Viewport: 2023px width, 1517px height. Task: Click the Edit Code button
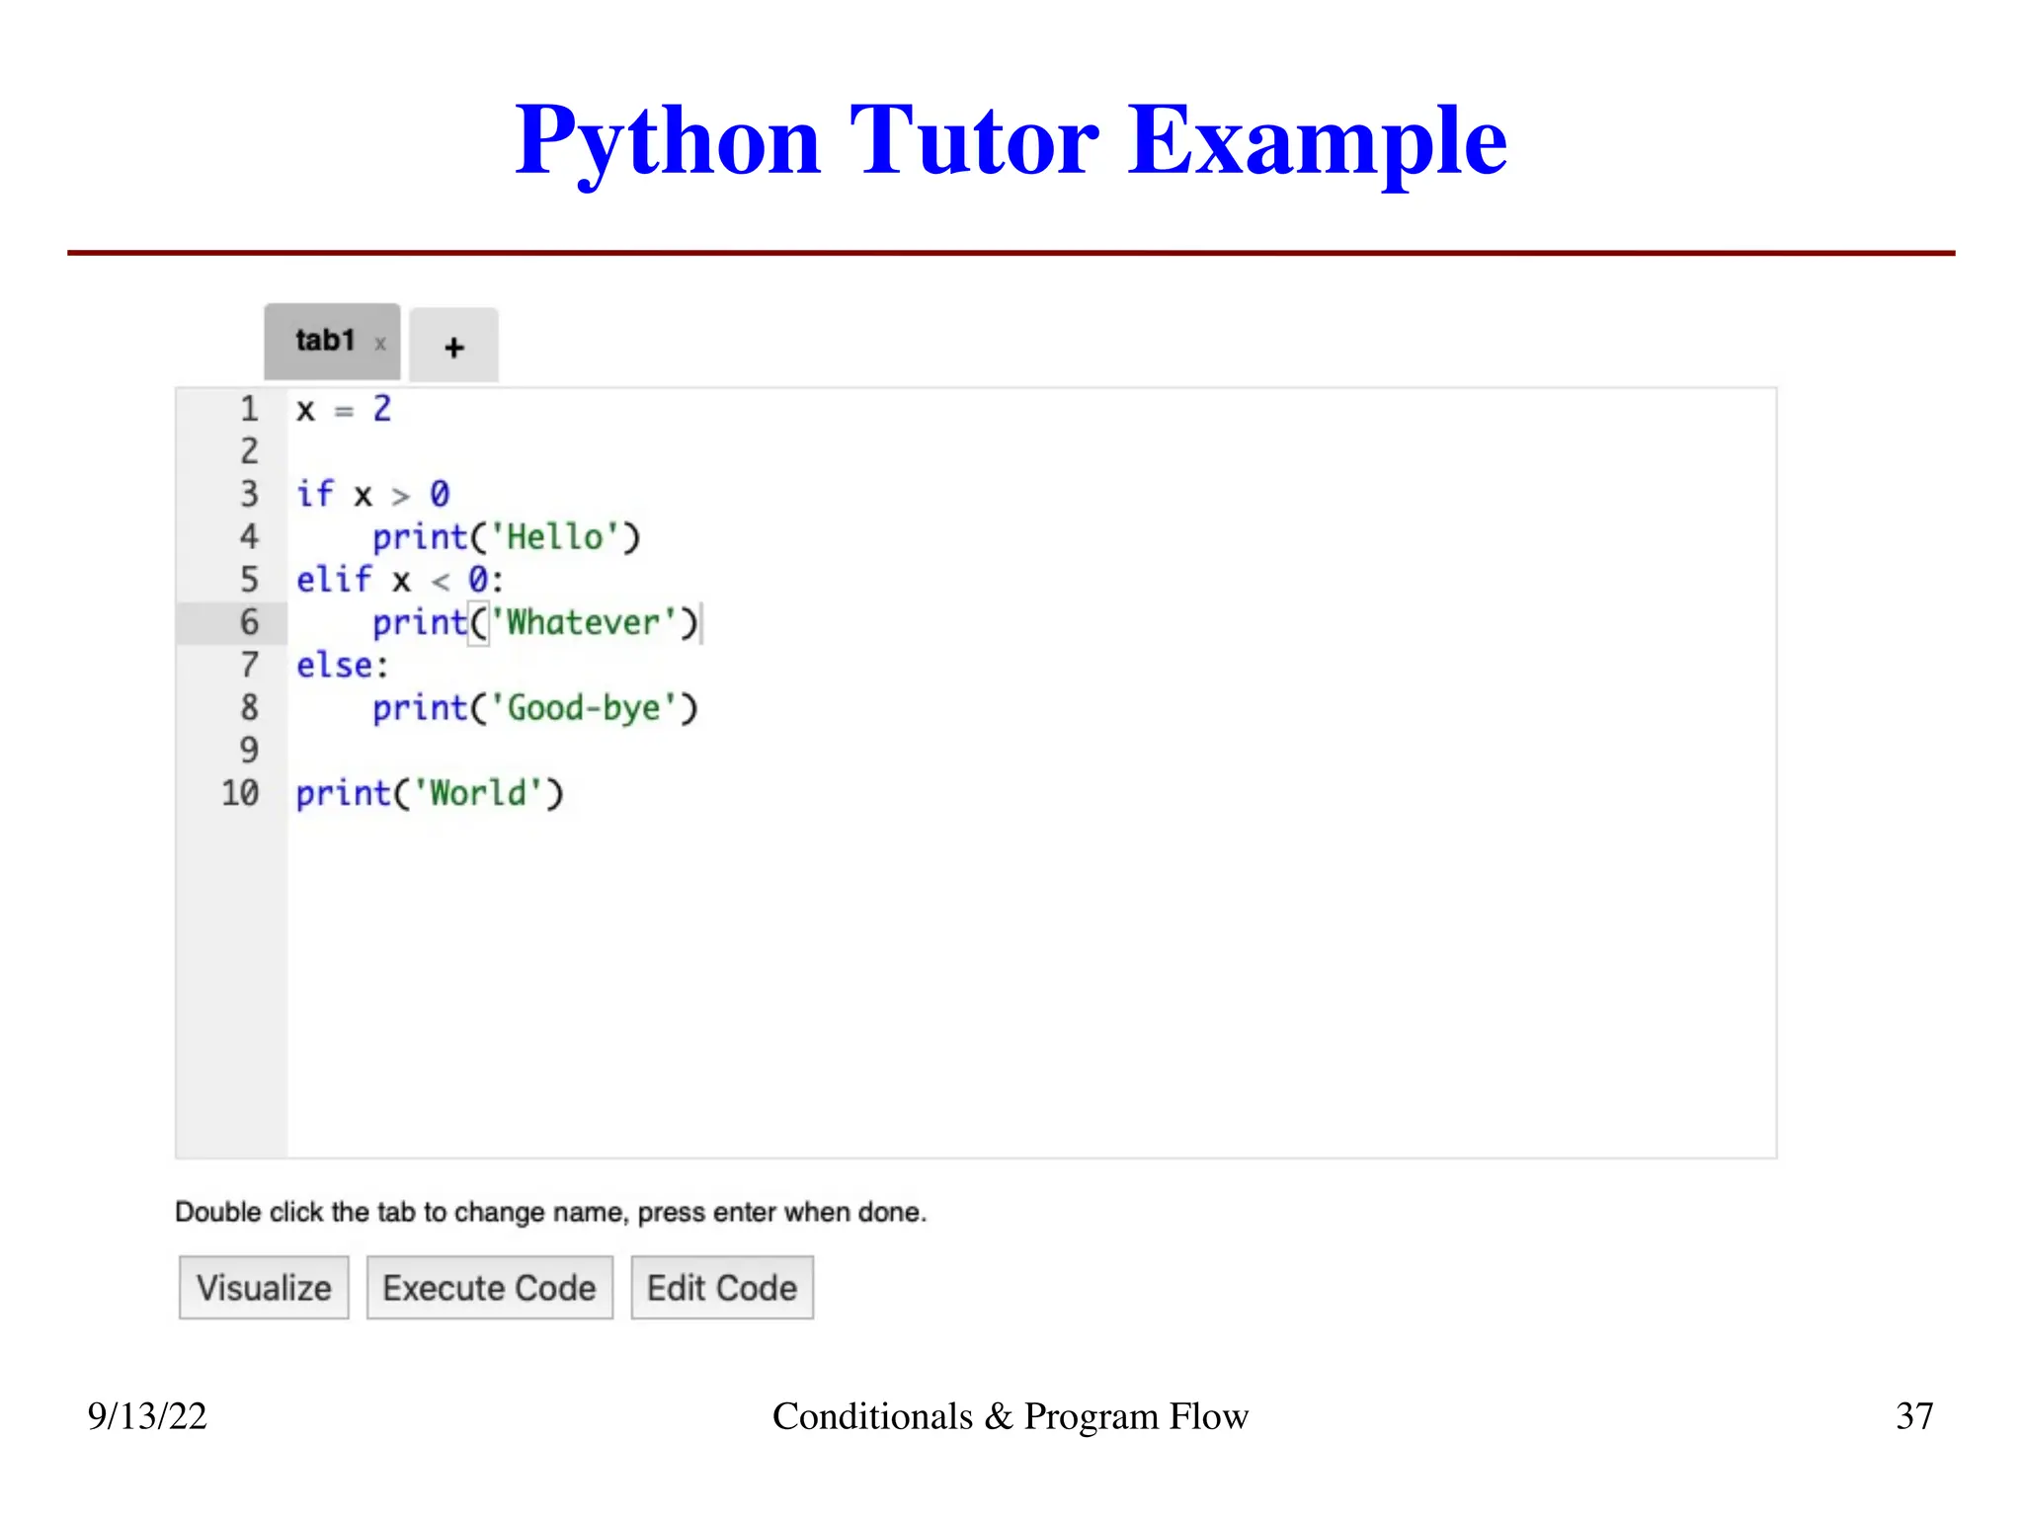click(x=722, y=1288)
